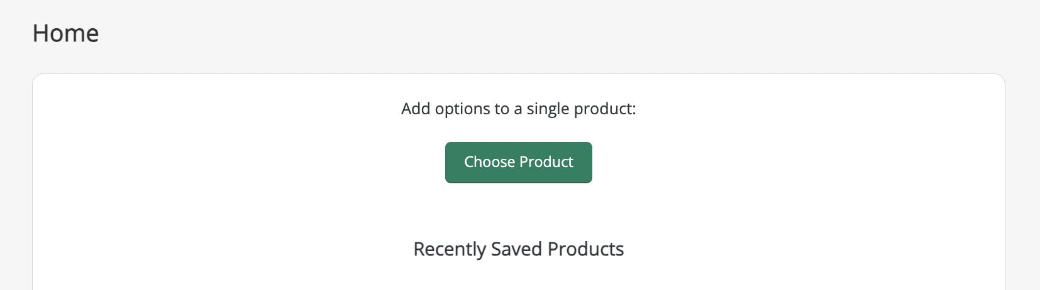Click the white card's empty area right of Choose Product
Image resolution: width=1040 pixels, height=290 pixels.
pos(799,162)
